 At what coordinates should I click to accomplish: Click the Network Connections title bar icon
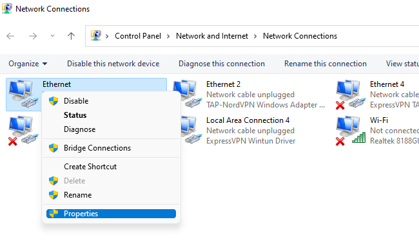pos(7,8)
